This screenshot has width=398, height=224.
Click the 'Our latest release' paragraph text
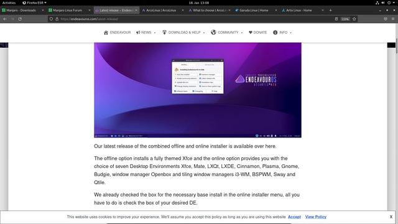(185, 146)
